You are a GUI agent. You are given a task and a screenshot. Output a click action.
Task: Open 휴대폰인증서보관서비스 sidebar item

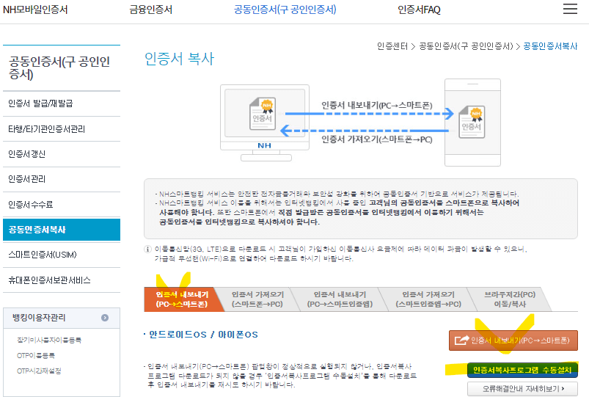coord(62,280)
